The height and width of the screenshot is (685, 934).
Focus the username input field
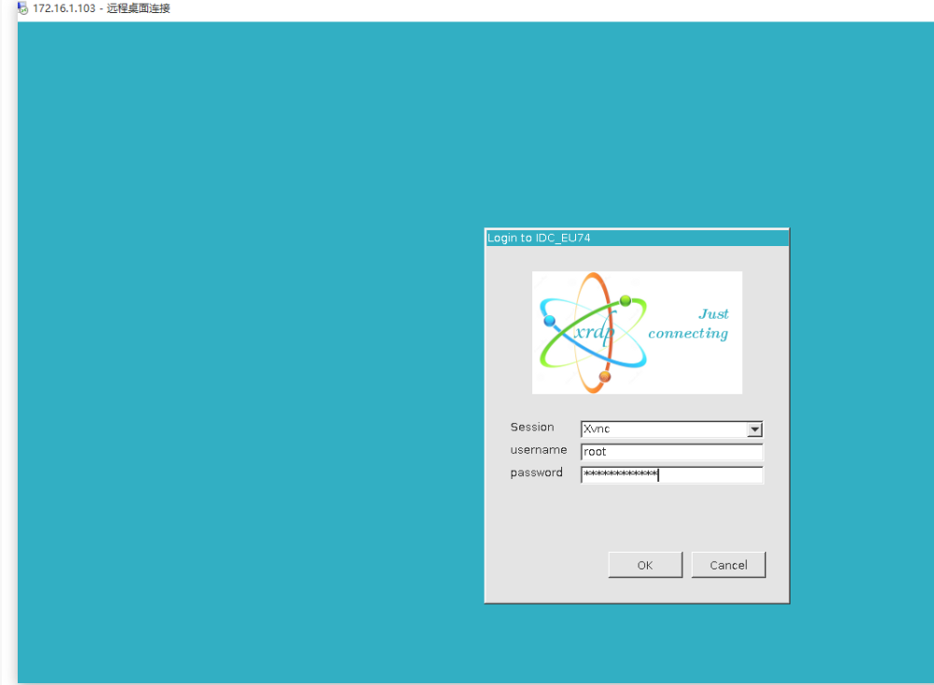(x=671, y=451)
